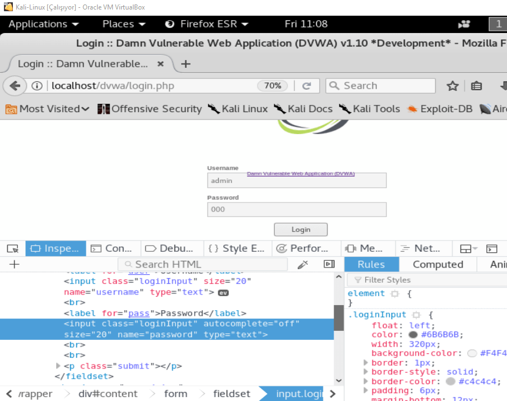The image size is (507, 401).
Task: Expand the border CSS property
Action: click(366, 363)
